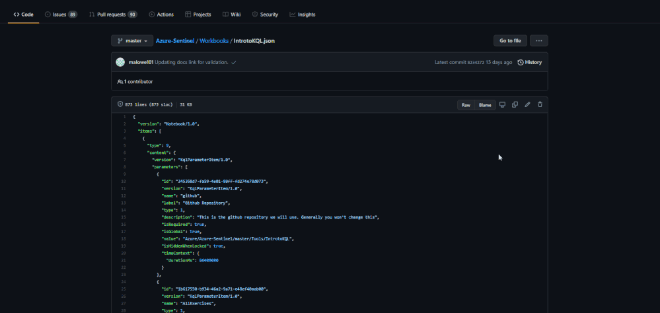Delete this file trash icon
This screenshot has width=660, height=313.
point(540,104)
